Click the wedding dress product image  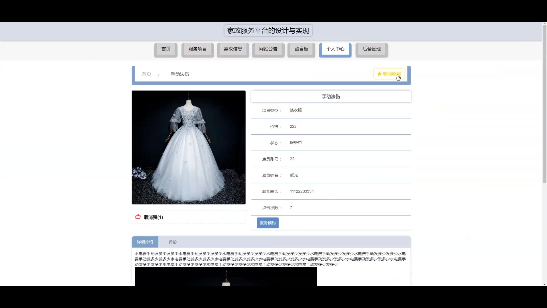coord(188,147)
